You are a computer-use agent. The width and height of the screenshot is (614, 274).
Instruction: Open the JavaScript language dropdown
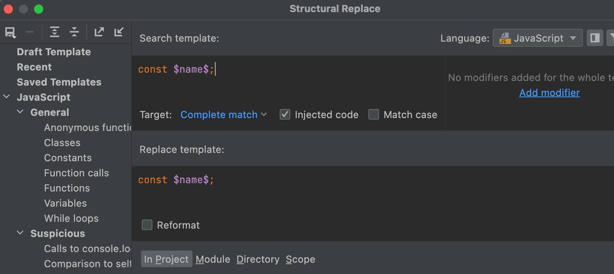[x=537, y=38]
